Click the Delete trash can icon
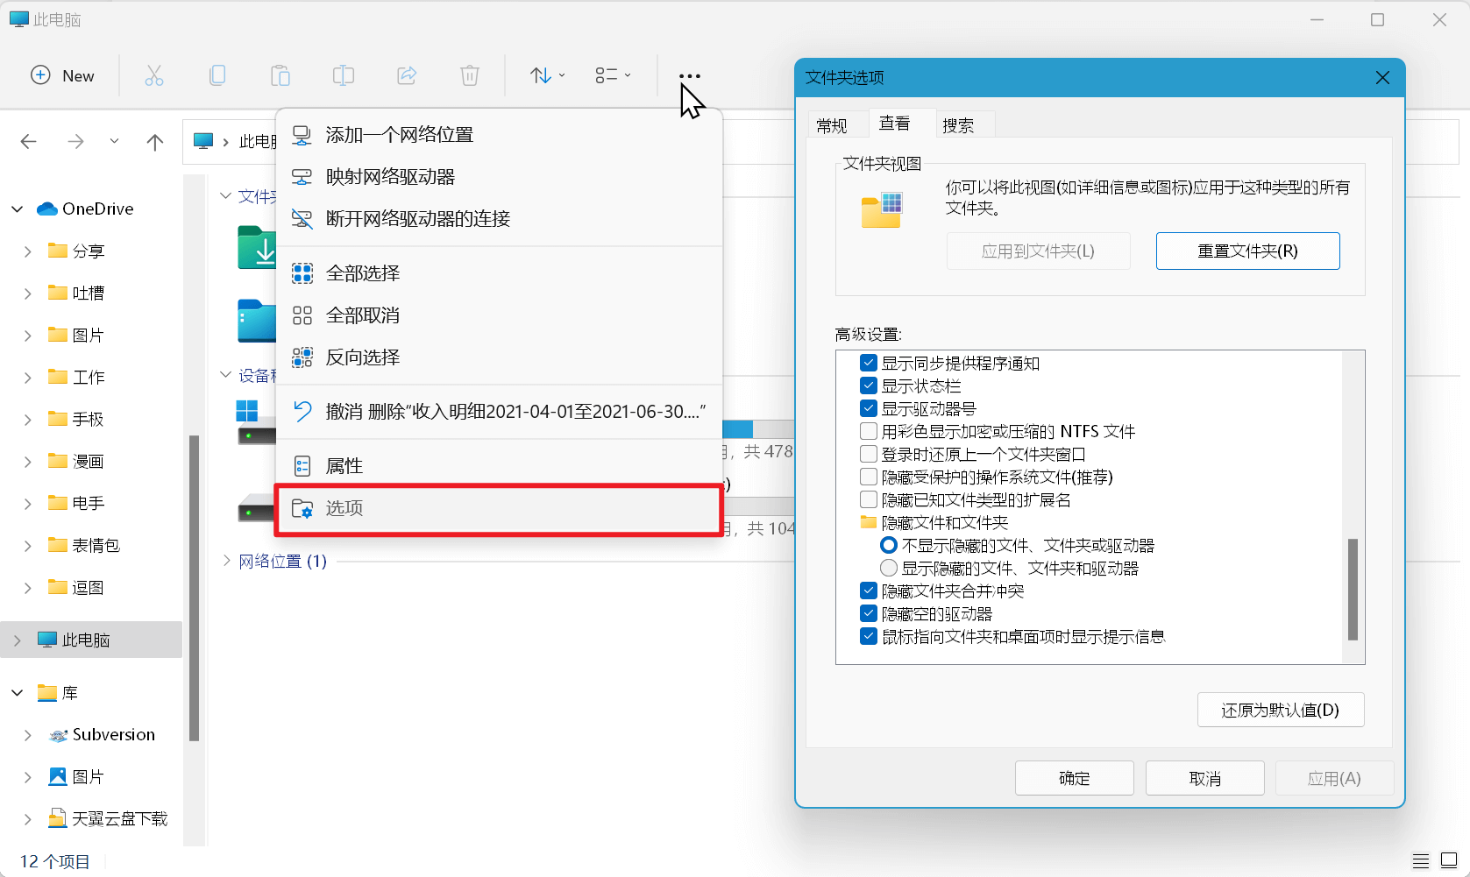This screenshot has width=1470, height=877. [470, 76]
